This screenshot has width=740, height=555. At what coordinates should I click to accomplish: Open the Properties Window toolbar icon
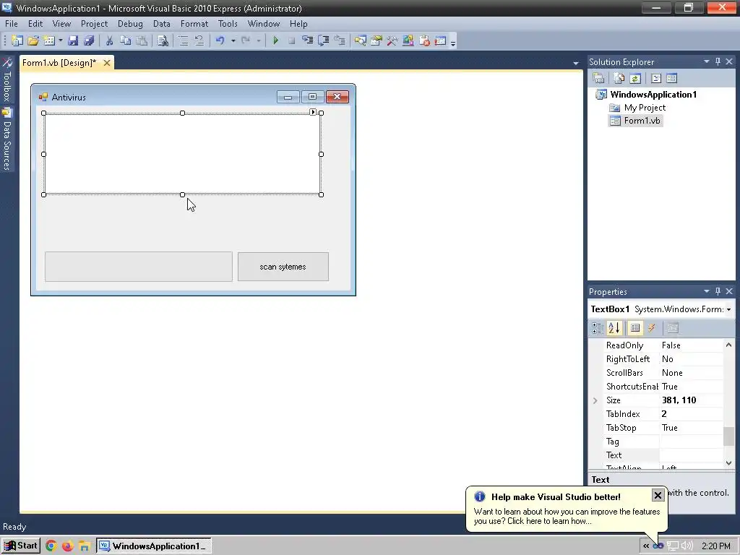(x=376, y=40)
